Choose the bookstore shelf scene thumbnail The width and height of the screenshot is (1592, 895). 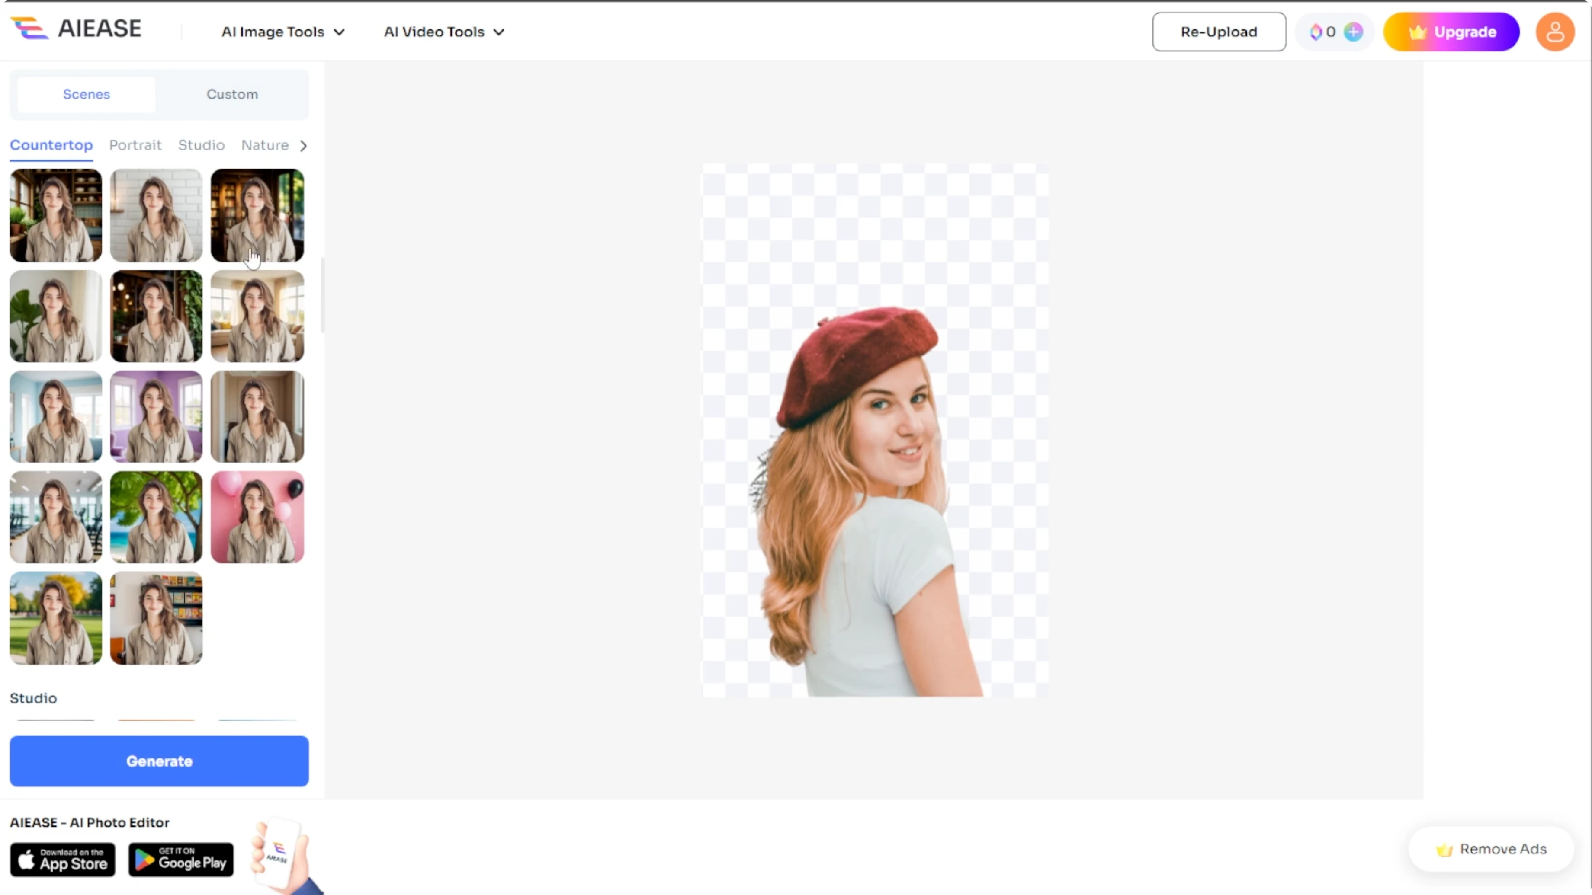point(156,618)
